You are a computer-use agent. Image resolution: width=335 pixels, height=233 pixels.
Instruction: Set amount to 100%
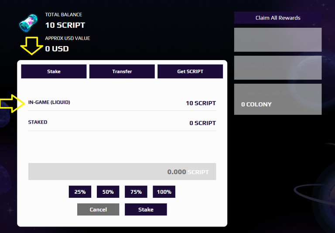(164, 192)
